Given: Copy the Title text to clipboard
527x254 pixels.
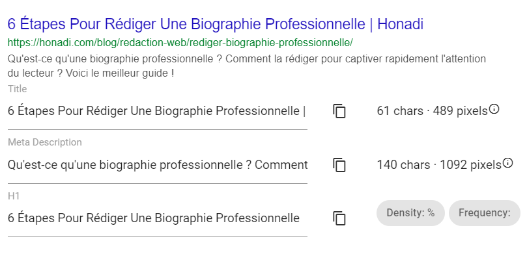Looking at the screenshot, I should tap(339, 111).
